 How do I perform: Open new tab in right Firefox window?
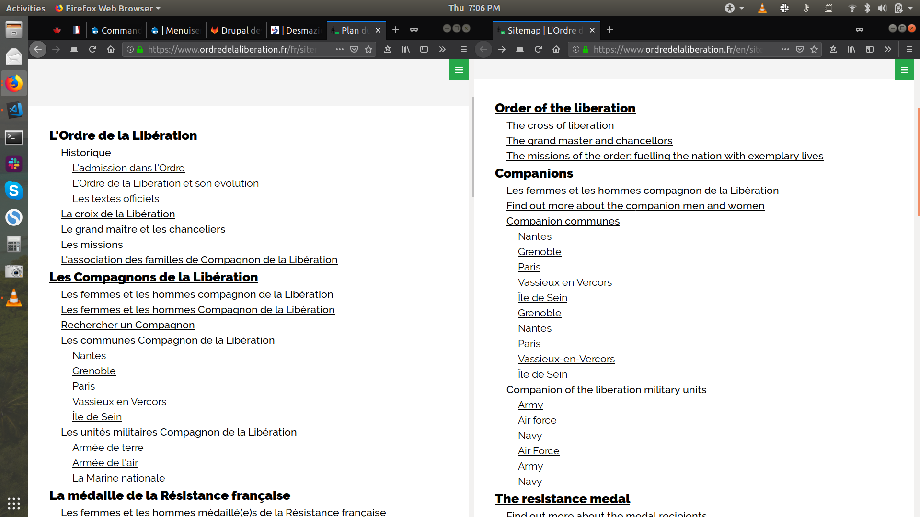(610, 30)
